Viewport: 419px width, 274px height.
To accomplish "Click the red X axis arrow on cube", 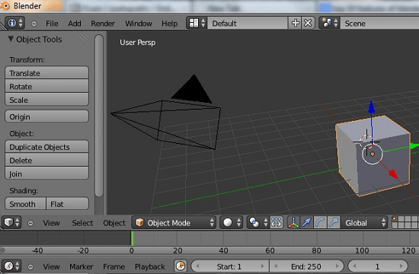I will pos(393,174).
